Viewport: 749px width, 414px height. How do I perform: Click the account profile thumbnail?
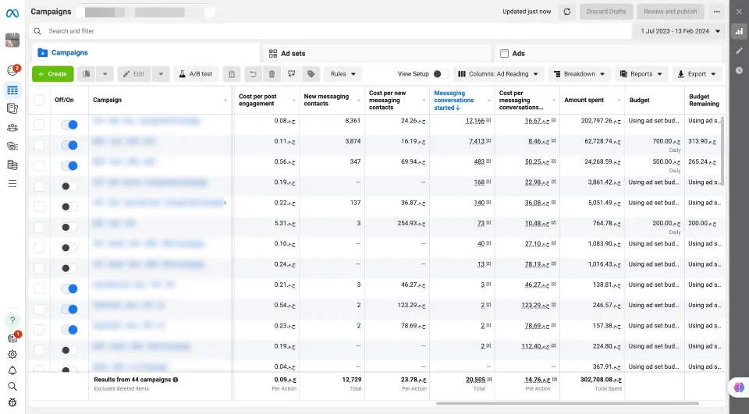(12, 40)
